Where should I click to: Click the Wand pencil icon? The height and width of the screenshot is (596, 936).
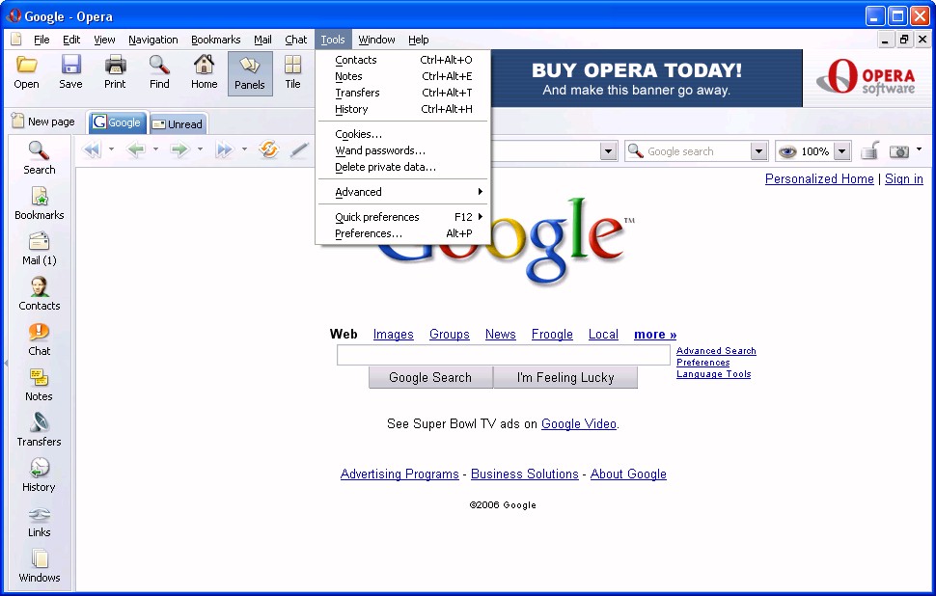click(299, 149)
